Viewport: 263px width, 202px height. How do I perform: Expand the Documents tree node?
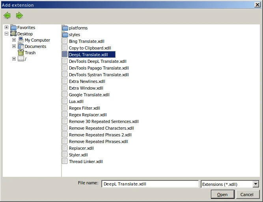(14, 46)
